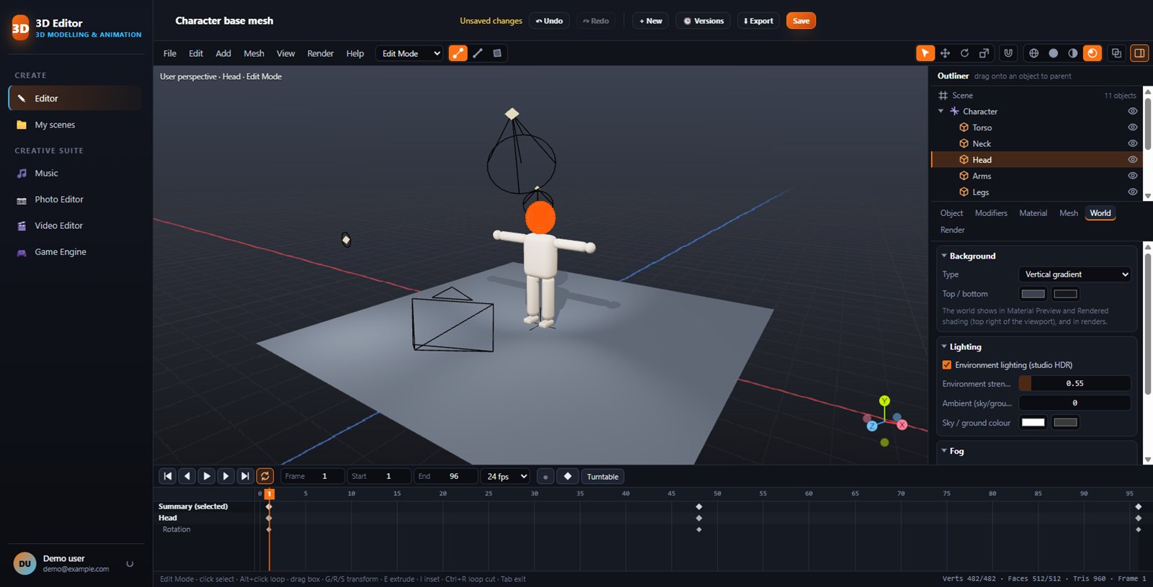
Task: Activate the Scale tool
Action: [984, 53]
